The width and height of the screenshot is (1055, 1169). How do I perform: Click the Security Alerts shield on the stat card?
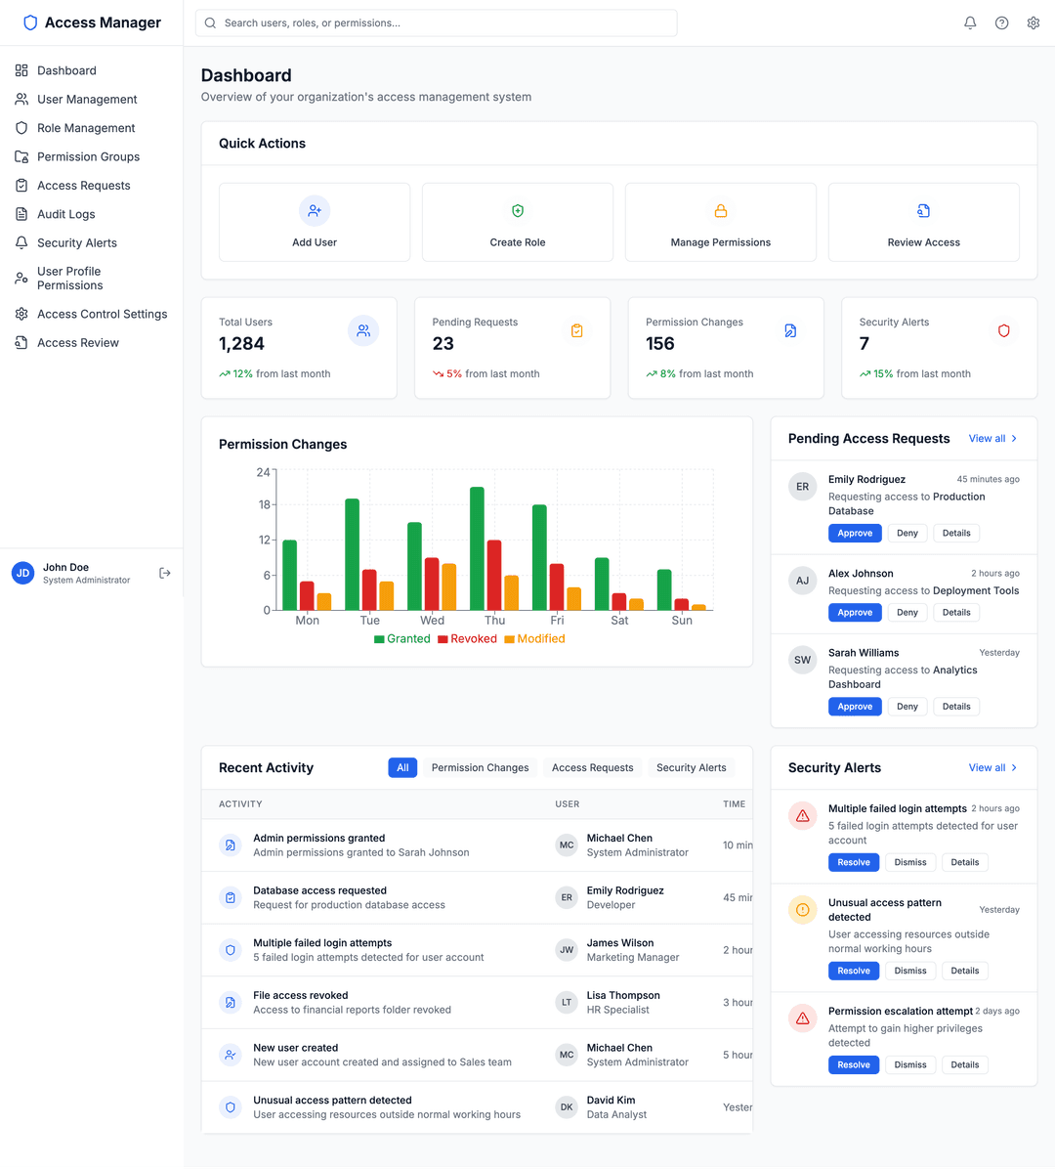(1003, 330)
